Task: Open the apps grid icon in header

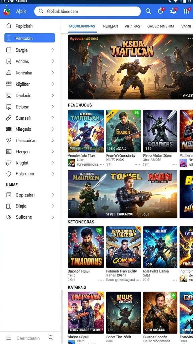Action: 187,11
